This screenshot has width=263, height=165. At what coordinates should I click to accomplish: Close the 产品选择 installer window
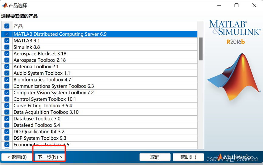pyautogui.click(x=254, y=5)
